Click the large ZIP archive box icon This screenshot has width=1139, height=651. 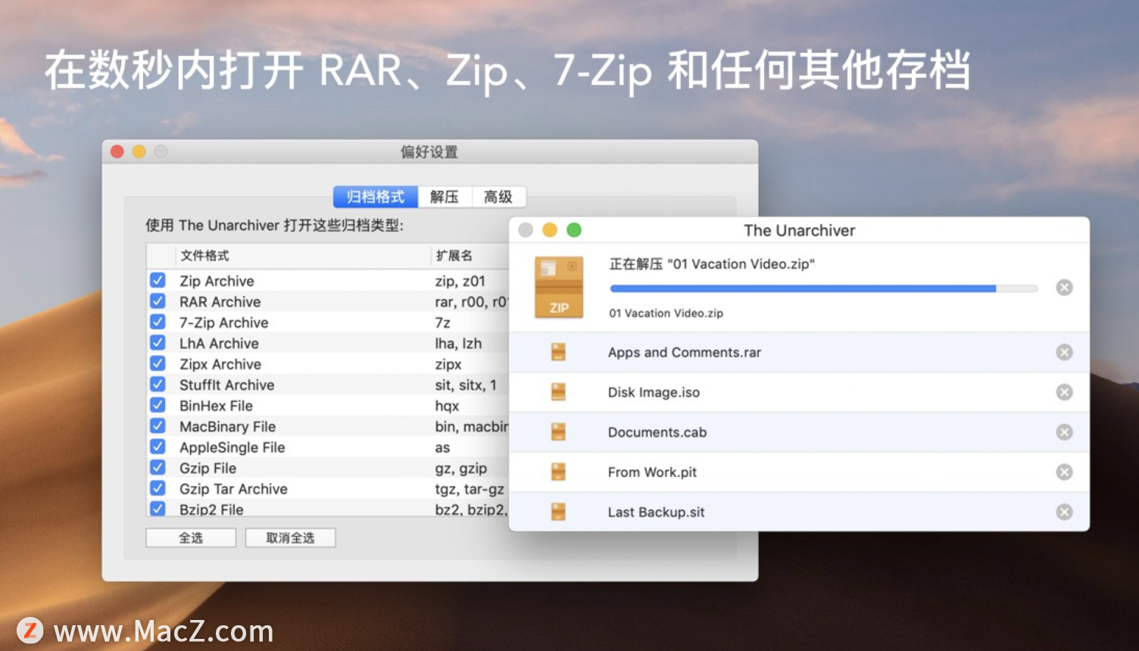click(x=559, y=287)
